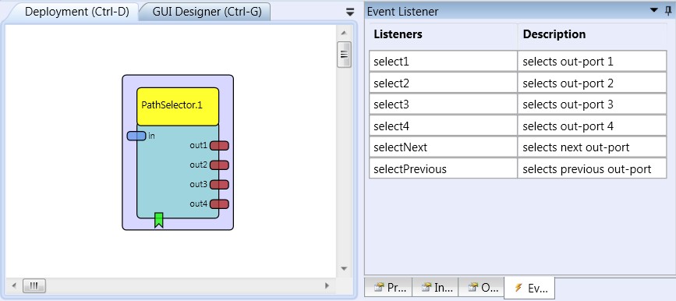Viewport: 676px width, 301px height.
Task: Click the vertical scrollbar up arrow
Action: 344,33
